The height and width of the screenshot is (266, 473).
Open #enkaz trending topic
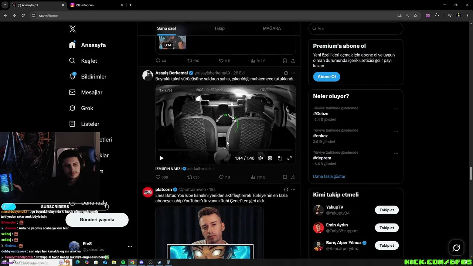(320, 136)
